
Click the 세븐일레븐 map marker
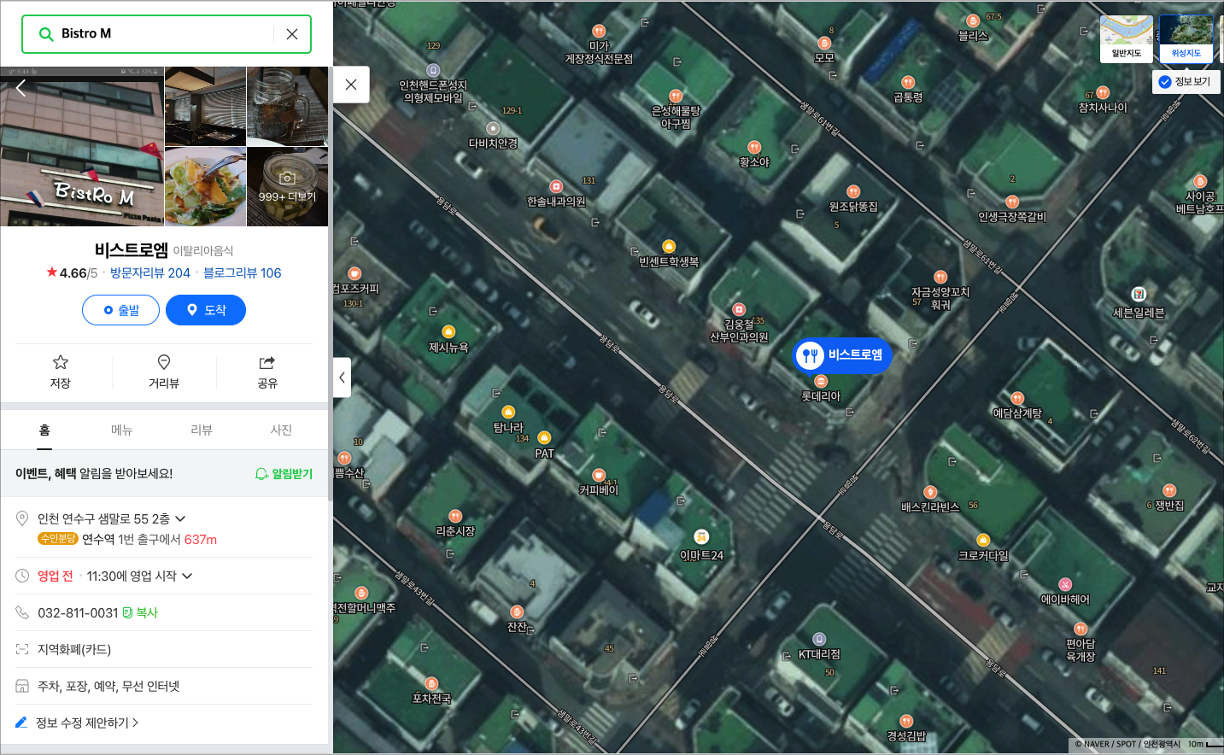(1139, 295)
